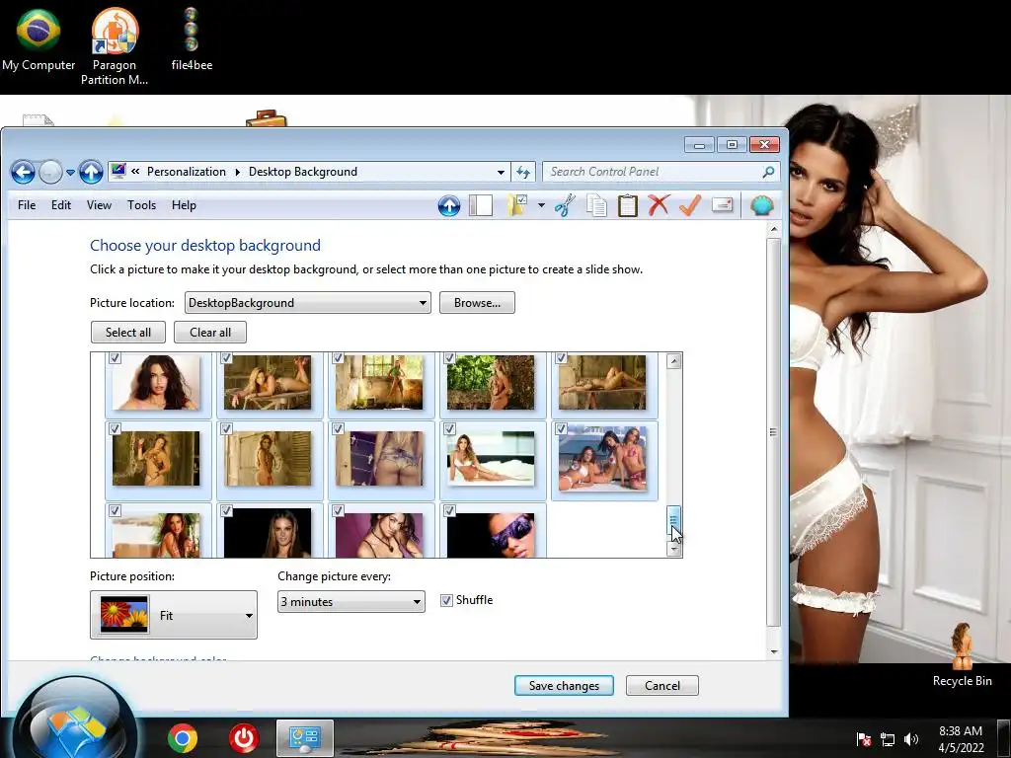Uncheck the Shuffle checkbox
Viewport: 1011px width, 758px height.
[x=446, y=601]
